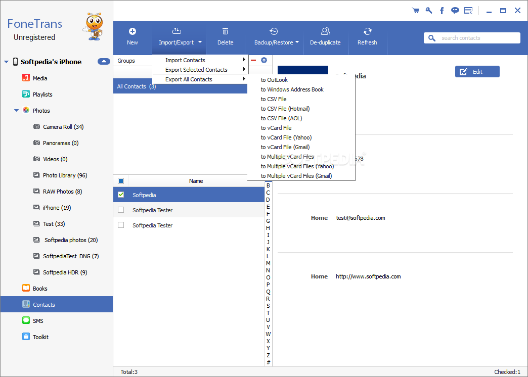
Task: Click the feedback speech bubble icon
Action: click(455, 11)
